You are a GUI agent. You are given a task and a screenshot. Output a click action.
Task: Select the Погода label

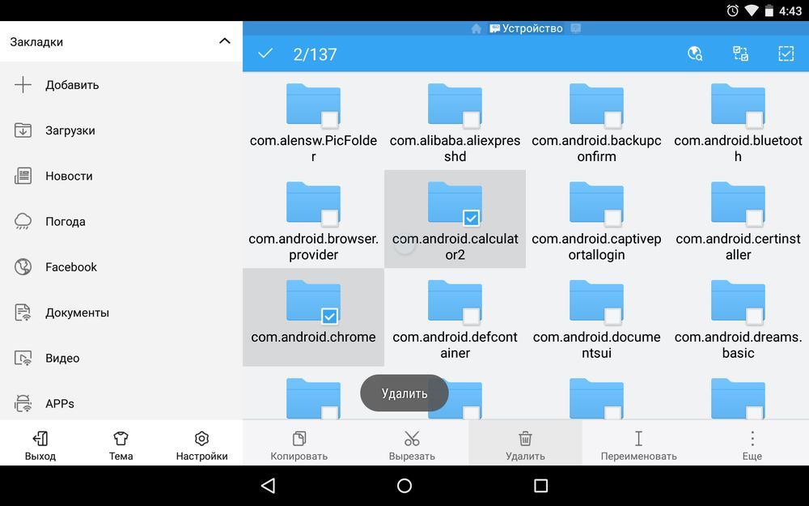pyautogui.click(x=66, y=221)
